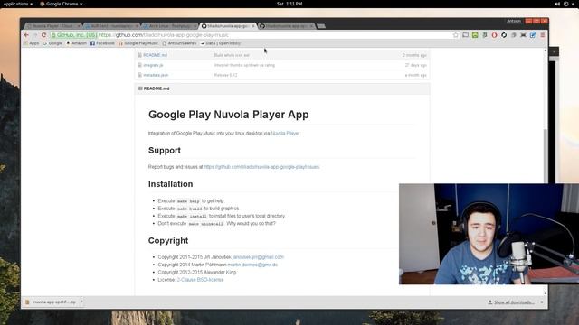Open the 2-Clause BSD-license link
The height and width of the screenshot is (325, 579).
(x=200, y=280)
